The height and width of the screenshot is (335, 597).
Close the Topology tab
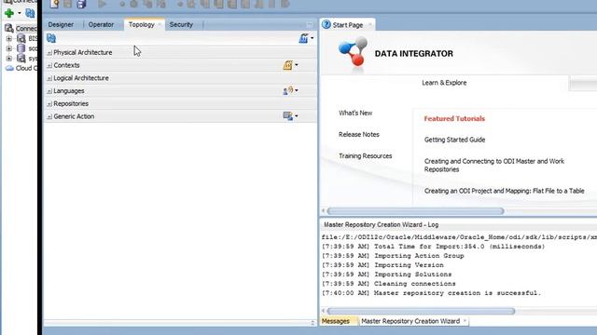[x=160, y=25]
